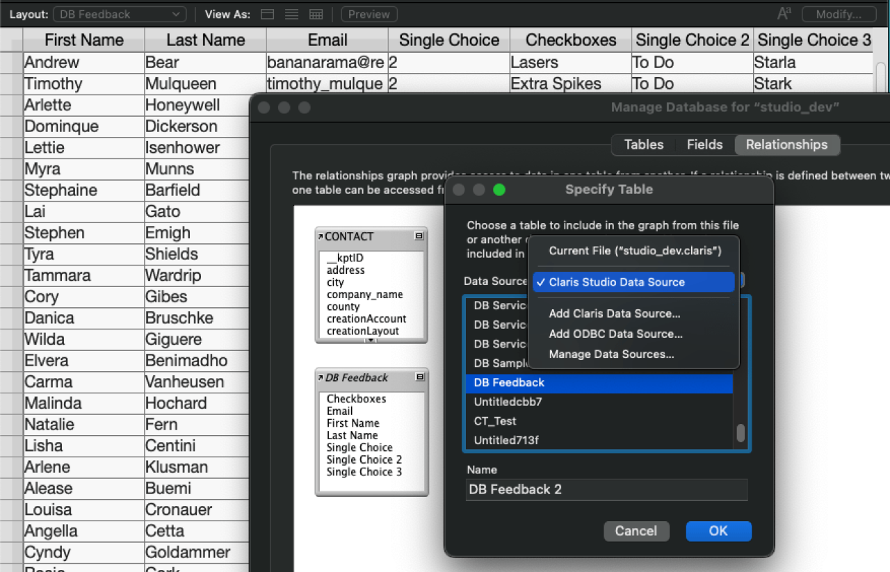890x572 pixels.
Task: Click the Checkboxes column header
Action: click(x=571, y=40)
